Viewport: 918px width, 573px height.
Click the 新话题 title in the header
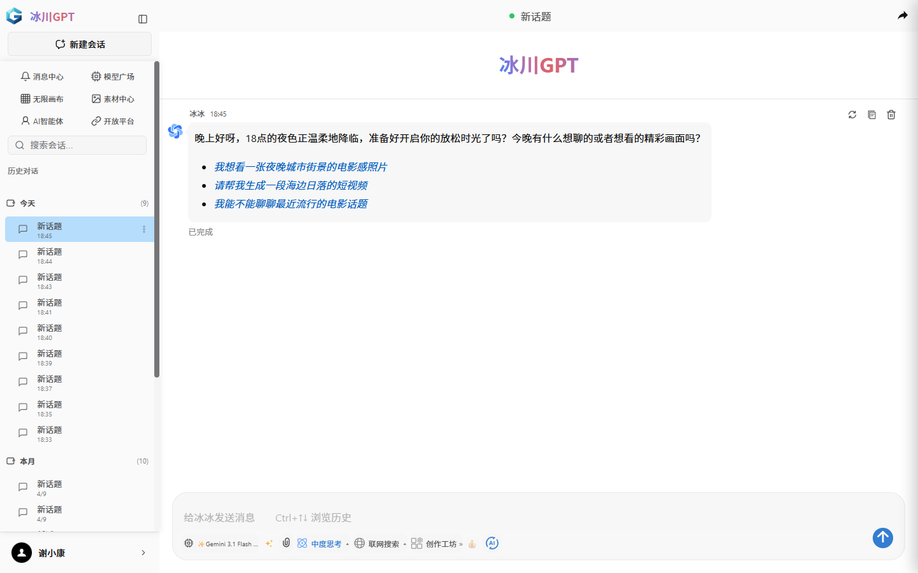coord(535,17)
